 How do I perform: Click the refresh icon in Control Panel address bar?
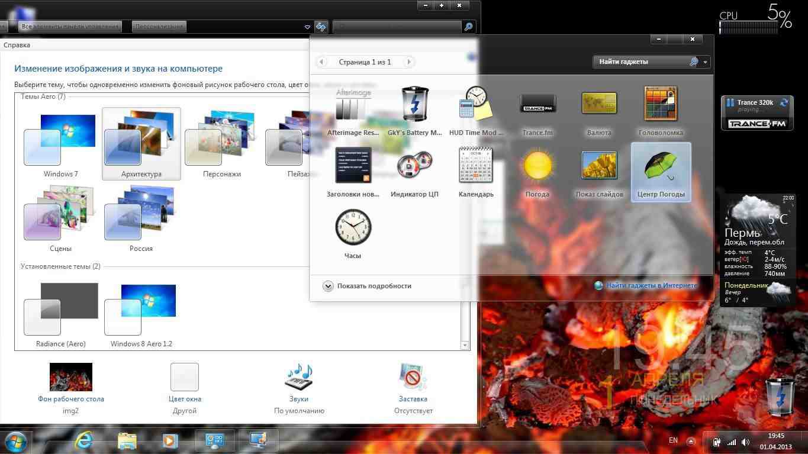321,27
